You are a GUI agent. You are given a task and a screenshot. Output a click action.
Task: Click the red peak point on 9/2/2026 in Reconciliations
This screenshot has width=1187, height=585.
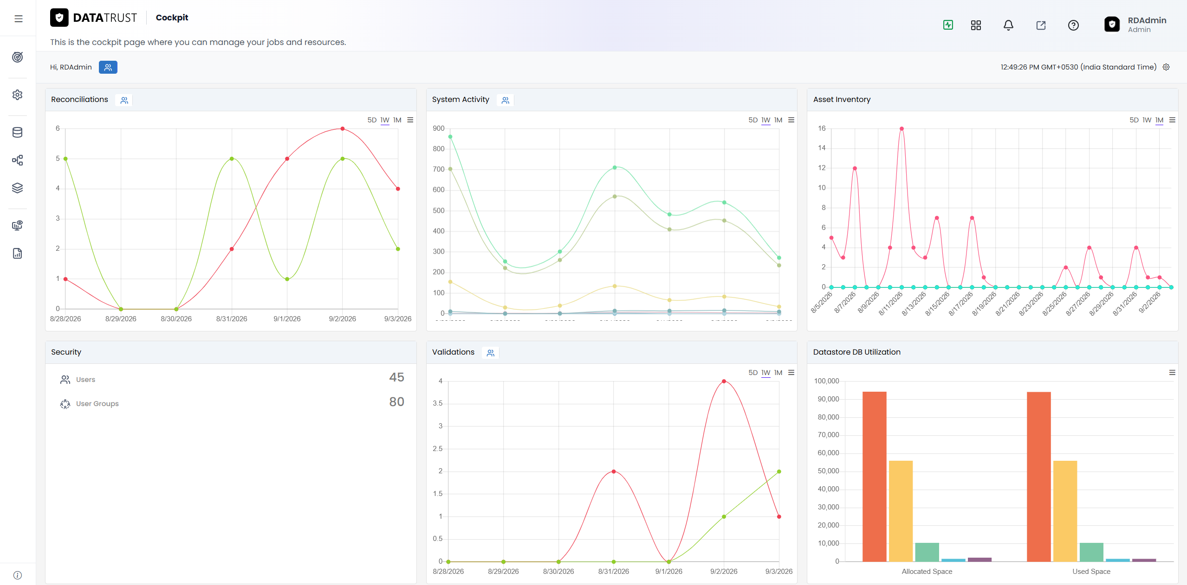343,129
